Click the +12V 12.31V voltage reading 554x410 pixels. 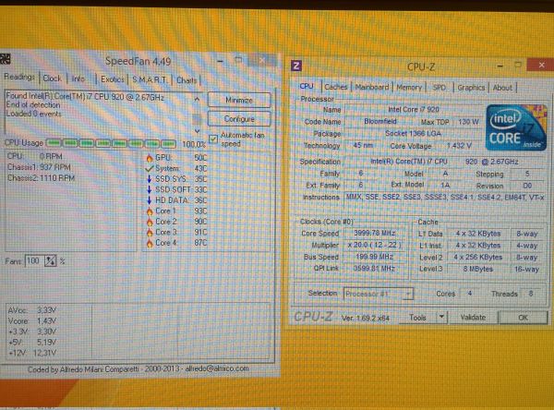[32, 353]
